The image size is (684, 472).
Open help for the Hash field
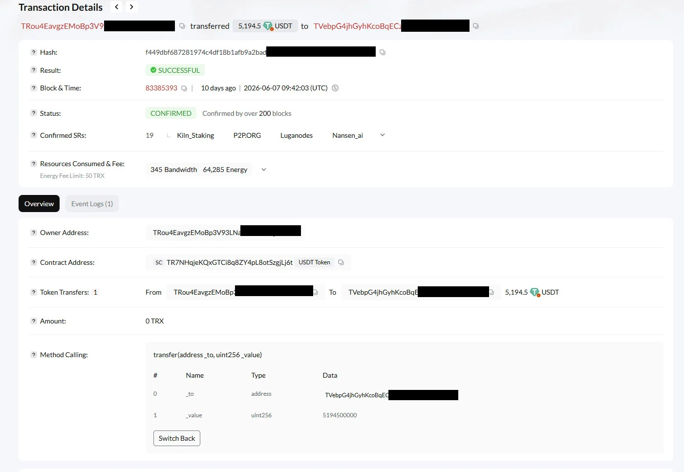pyautogui.click(x=34, y=52)
